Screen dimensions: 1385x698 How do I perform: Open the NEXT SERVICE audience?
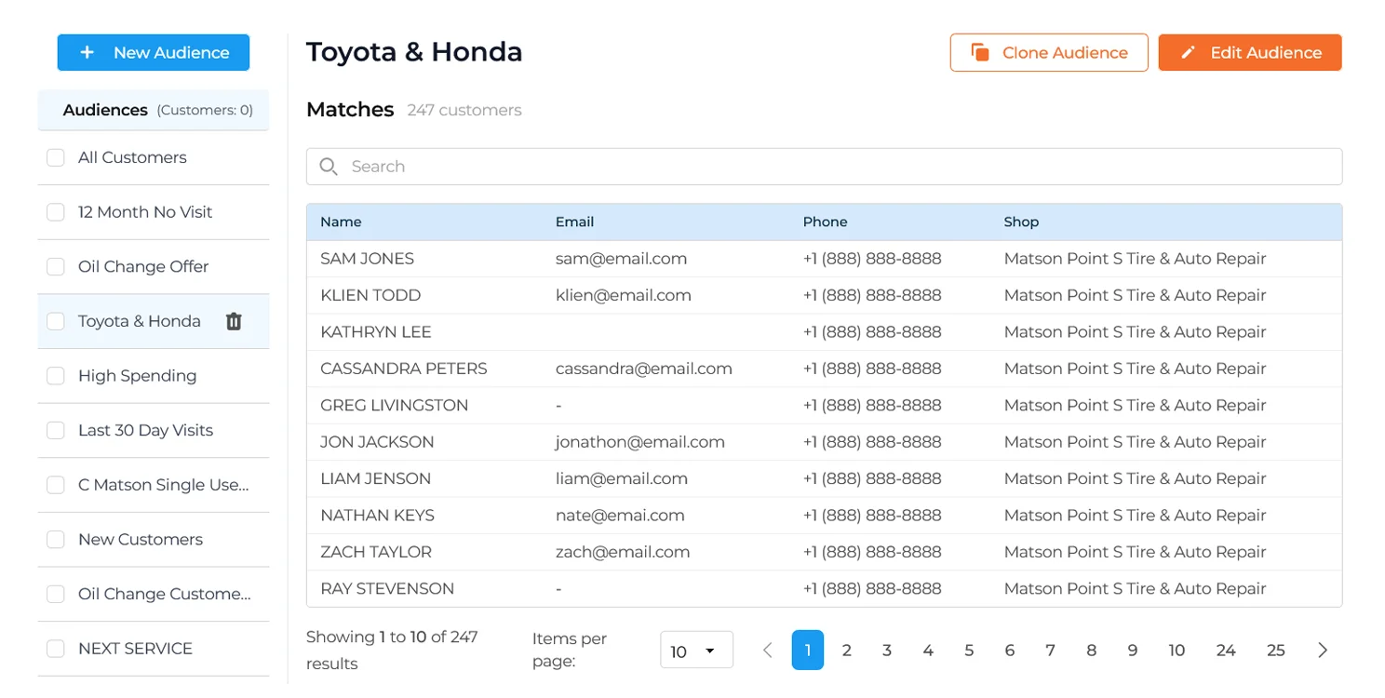coord(135,649)
